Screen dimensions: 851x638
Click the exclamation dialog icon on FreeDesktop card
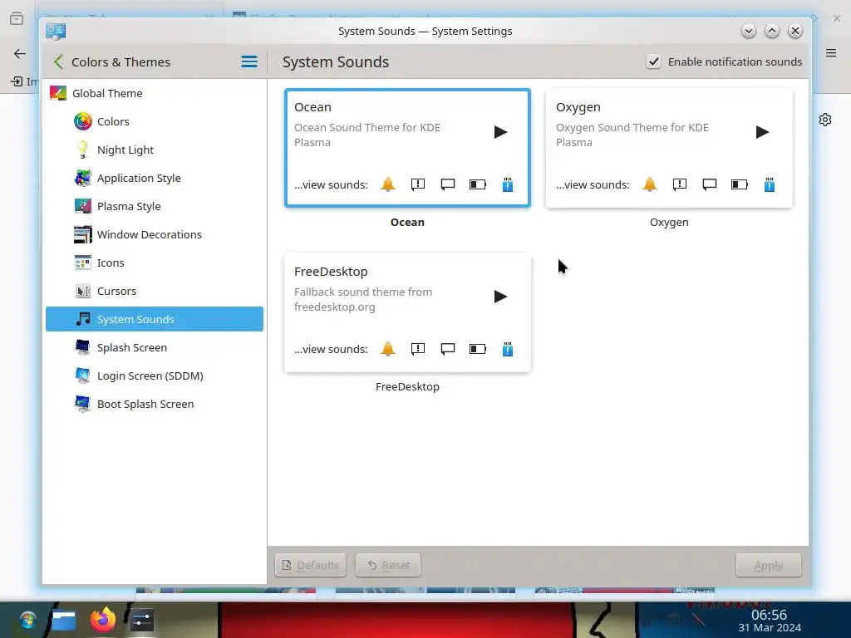(x=418, y=349)
